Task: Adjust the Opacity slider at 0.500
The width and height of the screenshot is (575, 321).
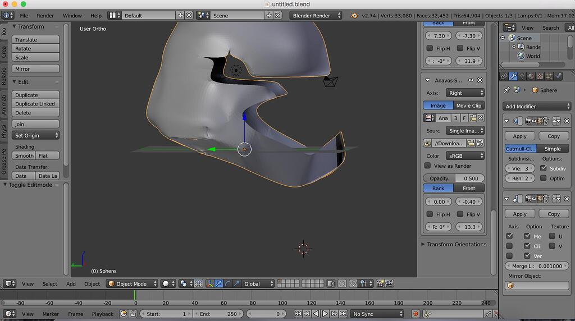Action: 454,178
